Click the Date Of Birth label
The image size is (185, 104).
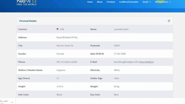(97, 54)
